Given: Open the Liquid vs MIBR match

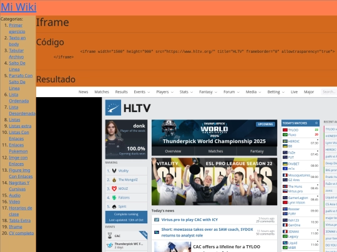Looking at the screenshot, I should (300, 245).
